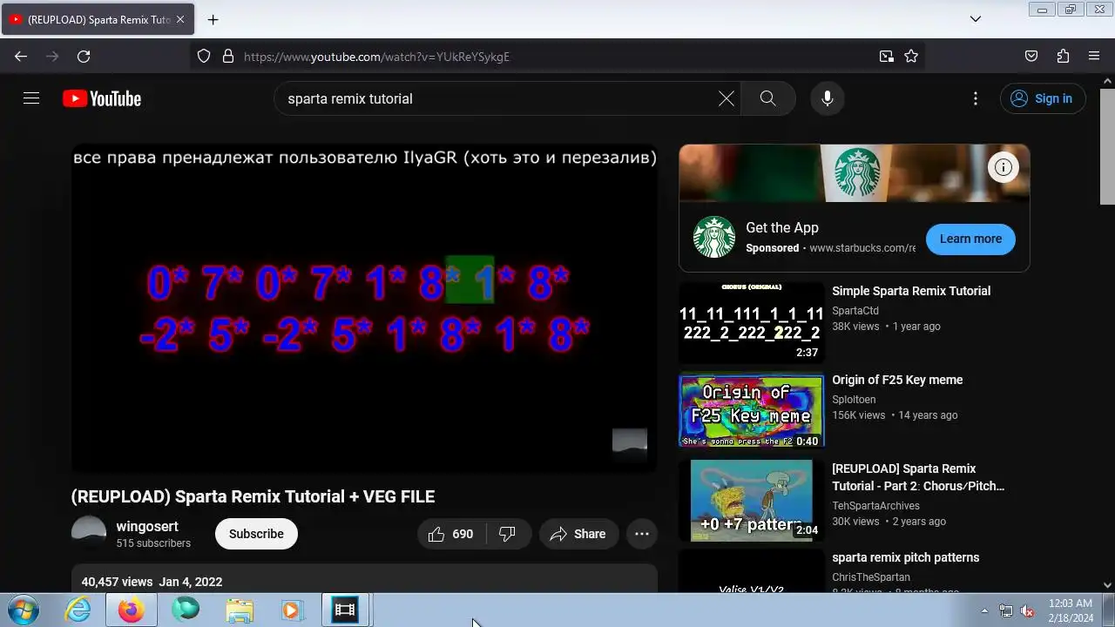Viewport: 1115px width, 627px height.
Task: Open the YouTube guide hamburger menu
Action: pos(31,98)
